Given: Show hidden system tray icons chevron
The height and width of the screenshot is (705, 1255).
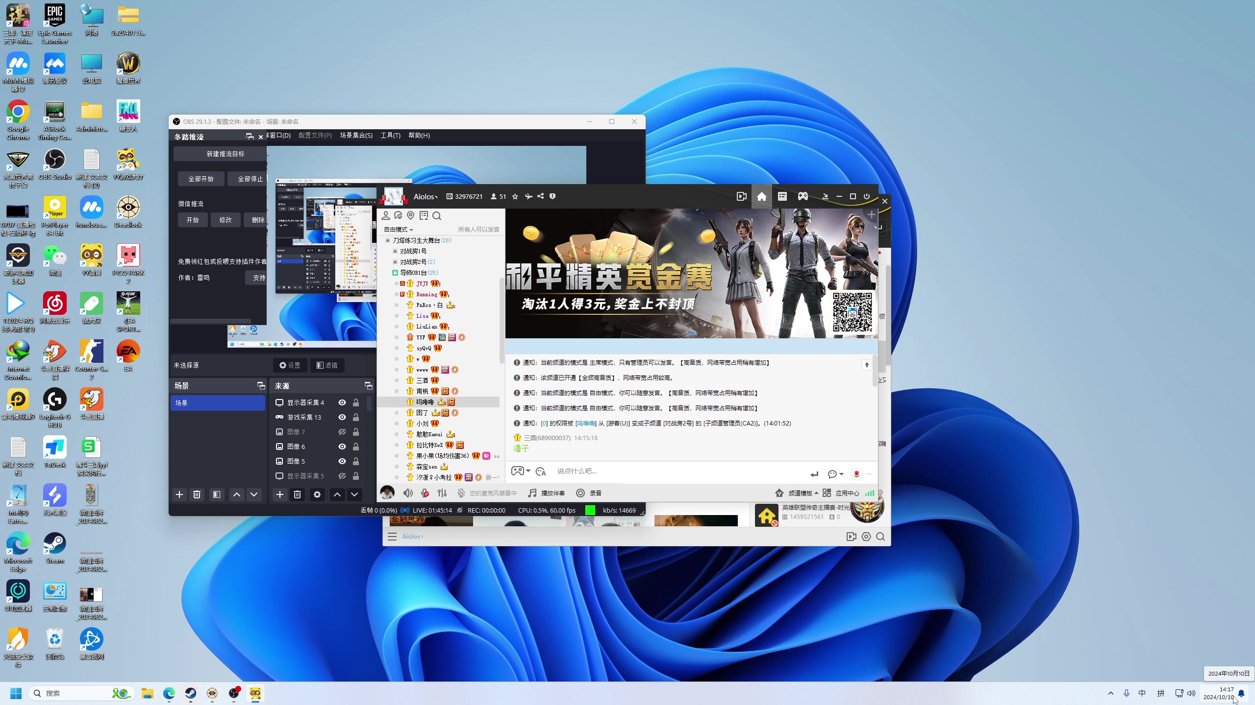Looking at the screenshot, I should 1111,693.
